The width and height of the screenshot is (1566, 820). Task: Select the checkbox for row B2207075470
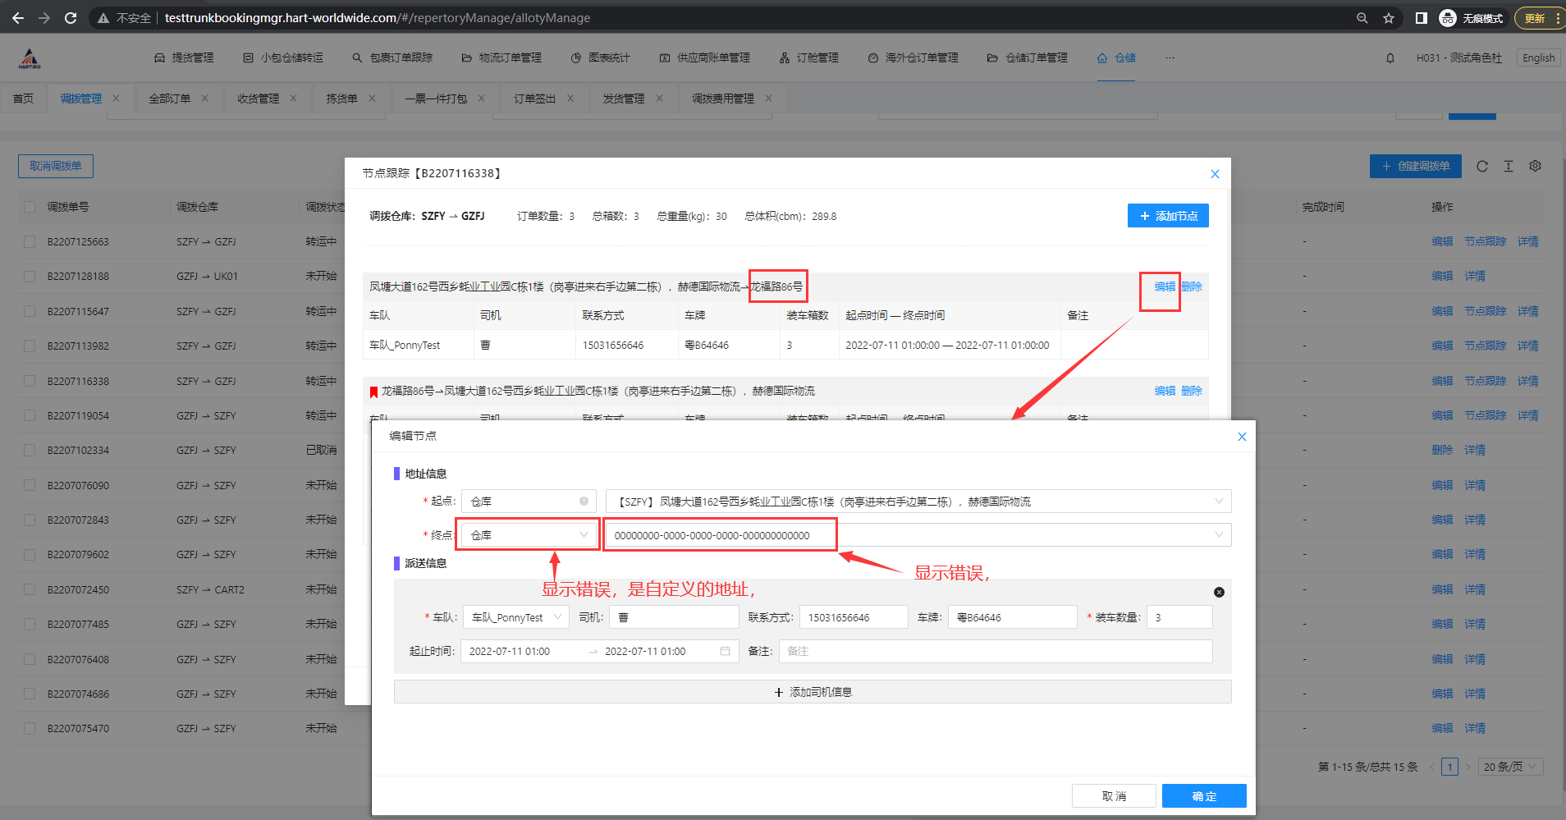click(x=30, y=729)
